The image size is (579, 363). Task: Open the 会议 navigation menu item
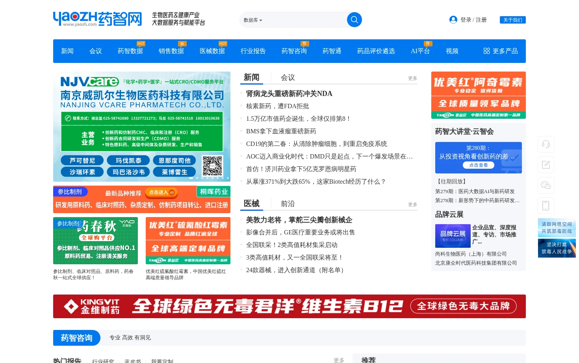pos(96,51)
